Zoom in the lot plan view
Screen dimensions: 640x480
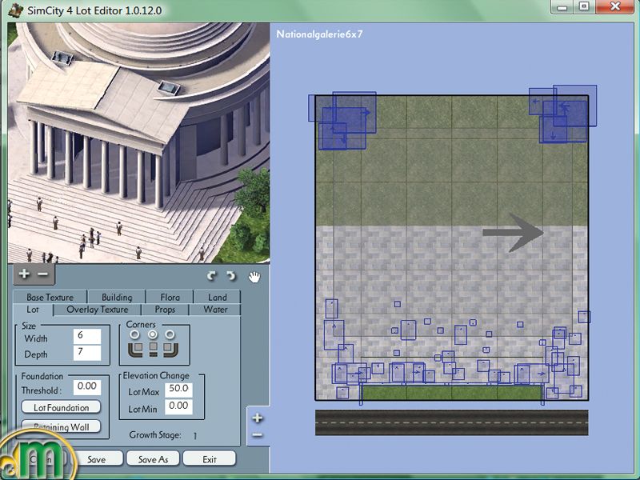coord(257,418)
